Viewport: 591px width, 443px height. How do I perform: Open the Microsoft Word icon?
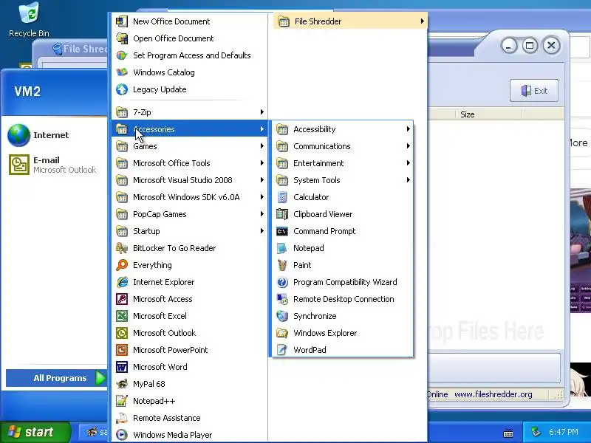pyautogui.click(x=122, y=366)
